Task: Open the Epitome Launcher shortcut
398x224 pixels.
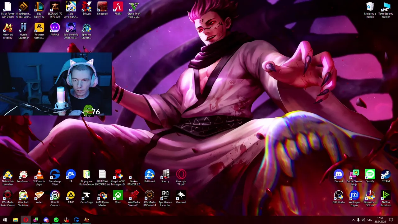Action: click(86, 31)
